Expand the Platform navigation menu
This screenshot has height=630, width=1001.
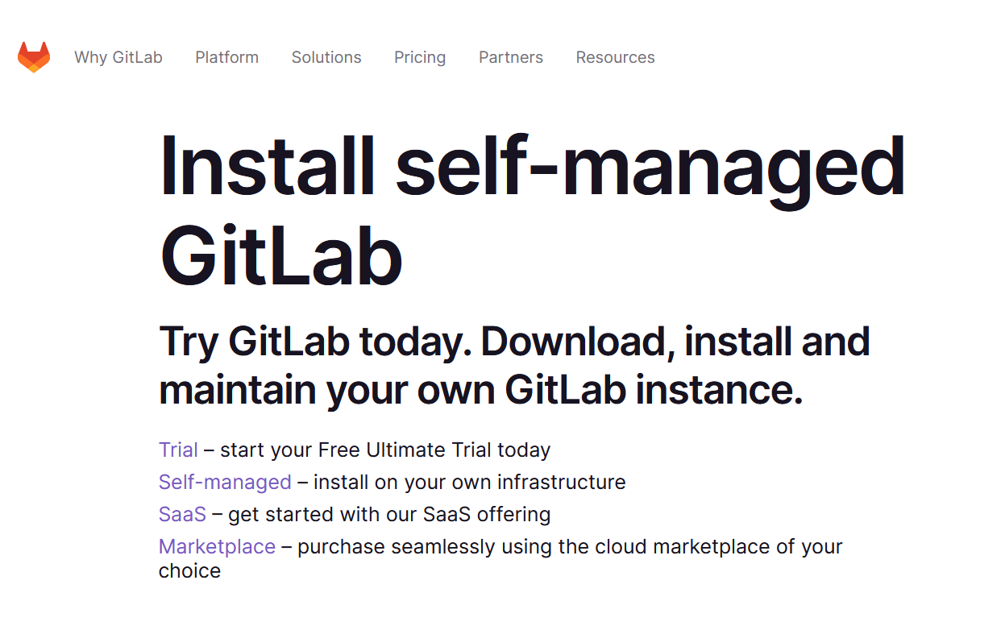point(226,57)
